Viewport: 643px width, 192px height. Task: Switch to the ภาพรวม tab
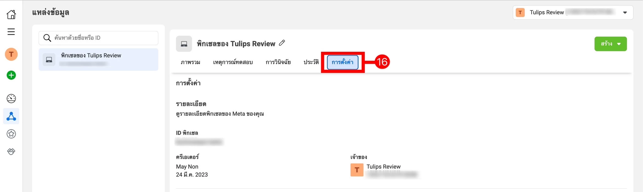tap(190, 62)
